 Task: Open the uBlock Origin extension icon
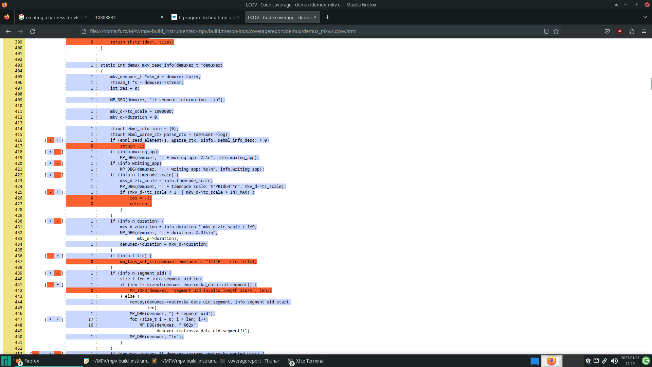[x=619, y=31]
